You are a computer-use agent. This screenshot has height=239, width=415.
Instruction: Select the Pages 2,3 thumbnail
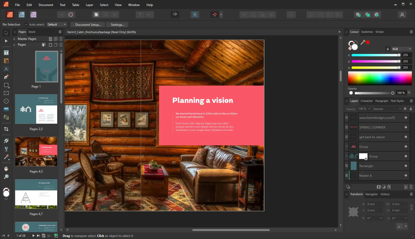coord(36,109)
